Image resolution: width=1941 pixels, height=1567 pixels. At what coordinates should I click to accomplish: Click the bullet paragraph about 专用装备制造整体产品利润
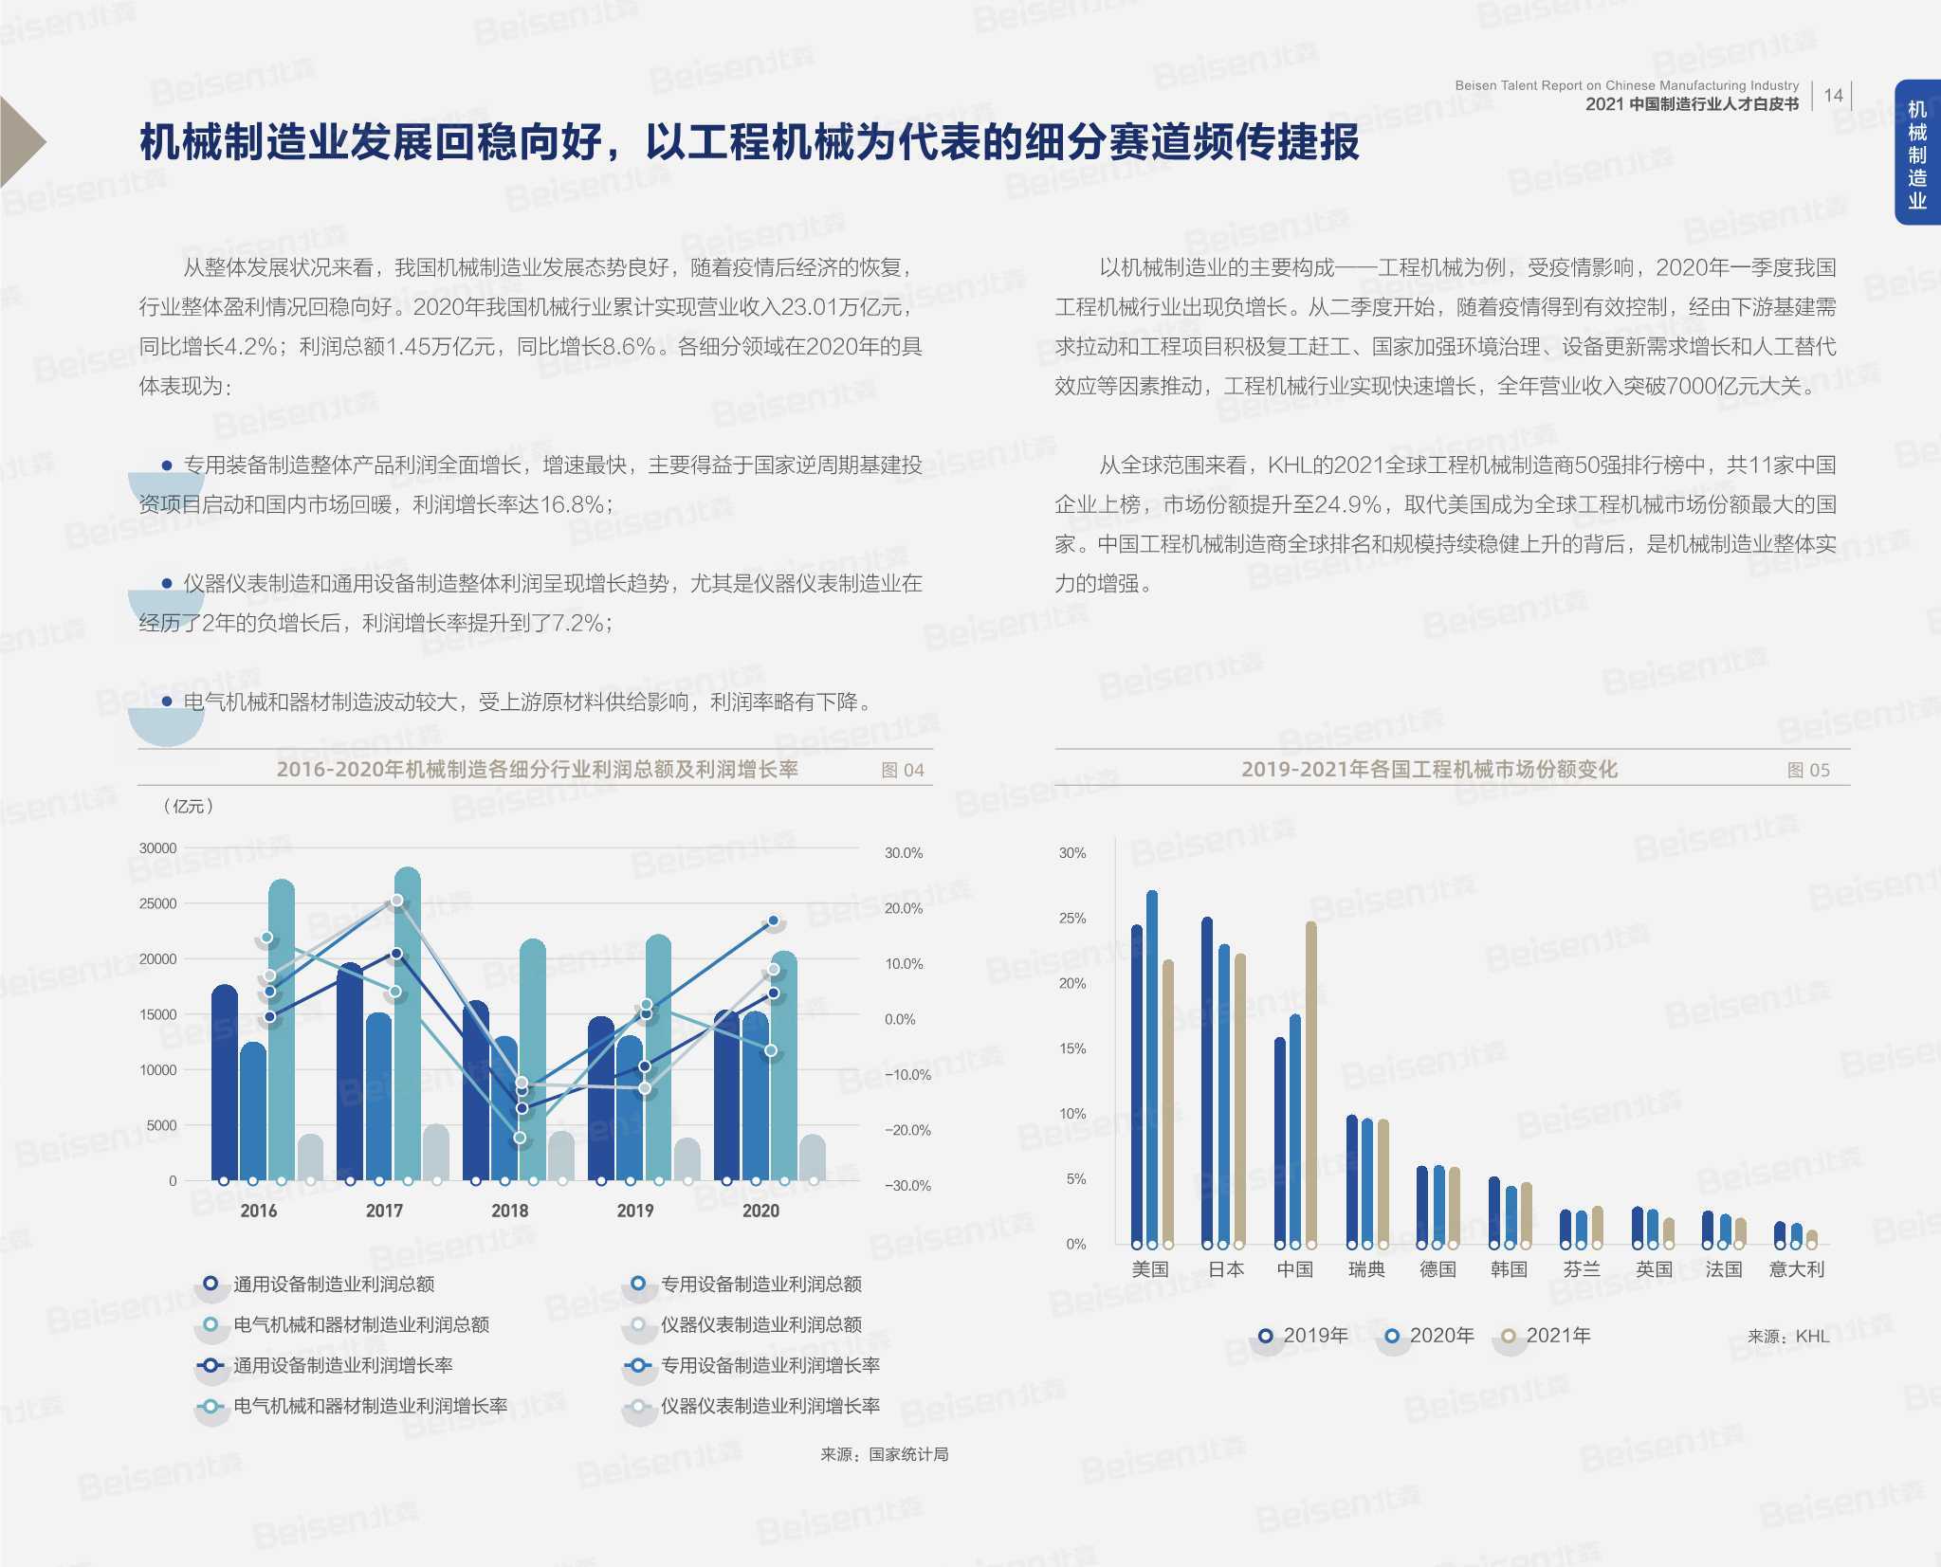pos(531,484)
